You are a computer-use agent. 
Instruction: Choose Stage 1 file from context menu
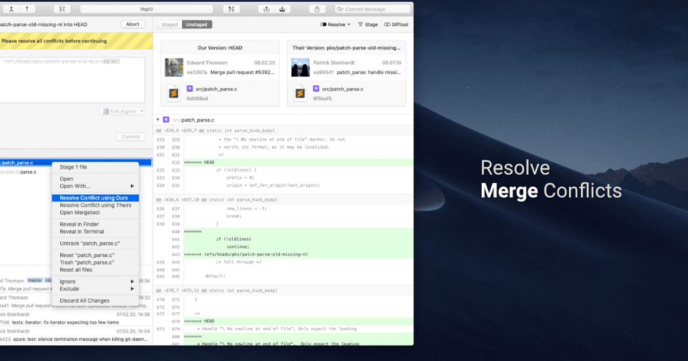95,167
